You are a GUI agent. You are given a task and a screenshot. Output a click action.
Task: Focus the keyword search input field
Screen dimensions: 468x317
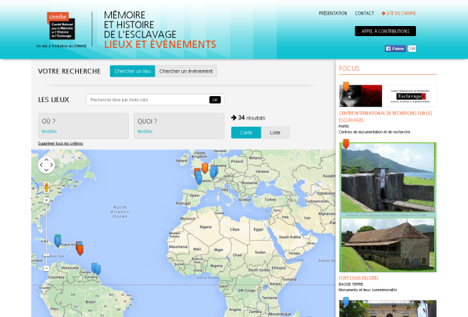point(148,100)
